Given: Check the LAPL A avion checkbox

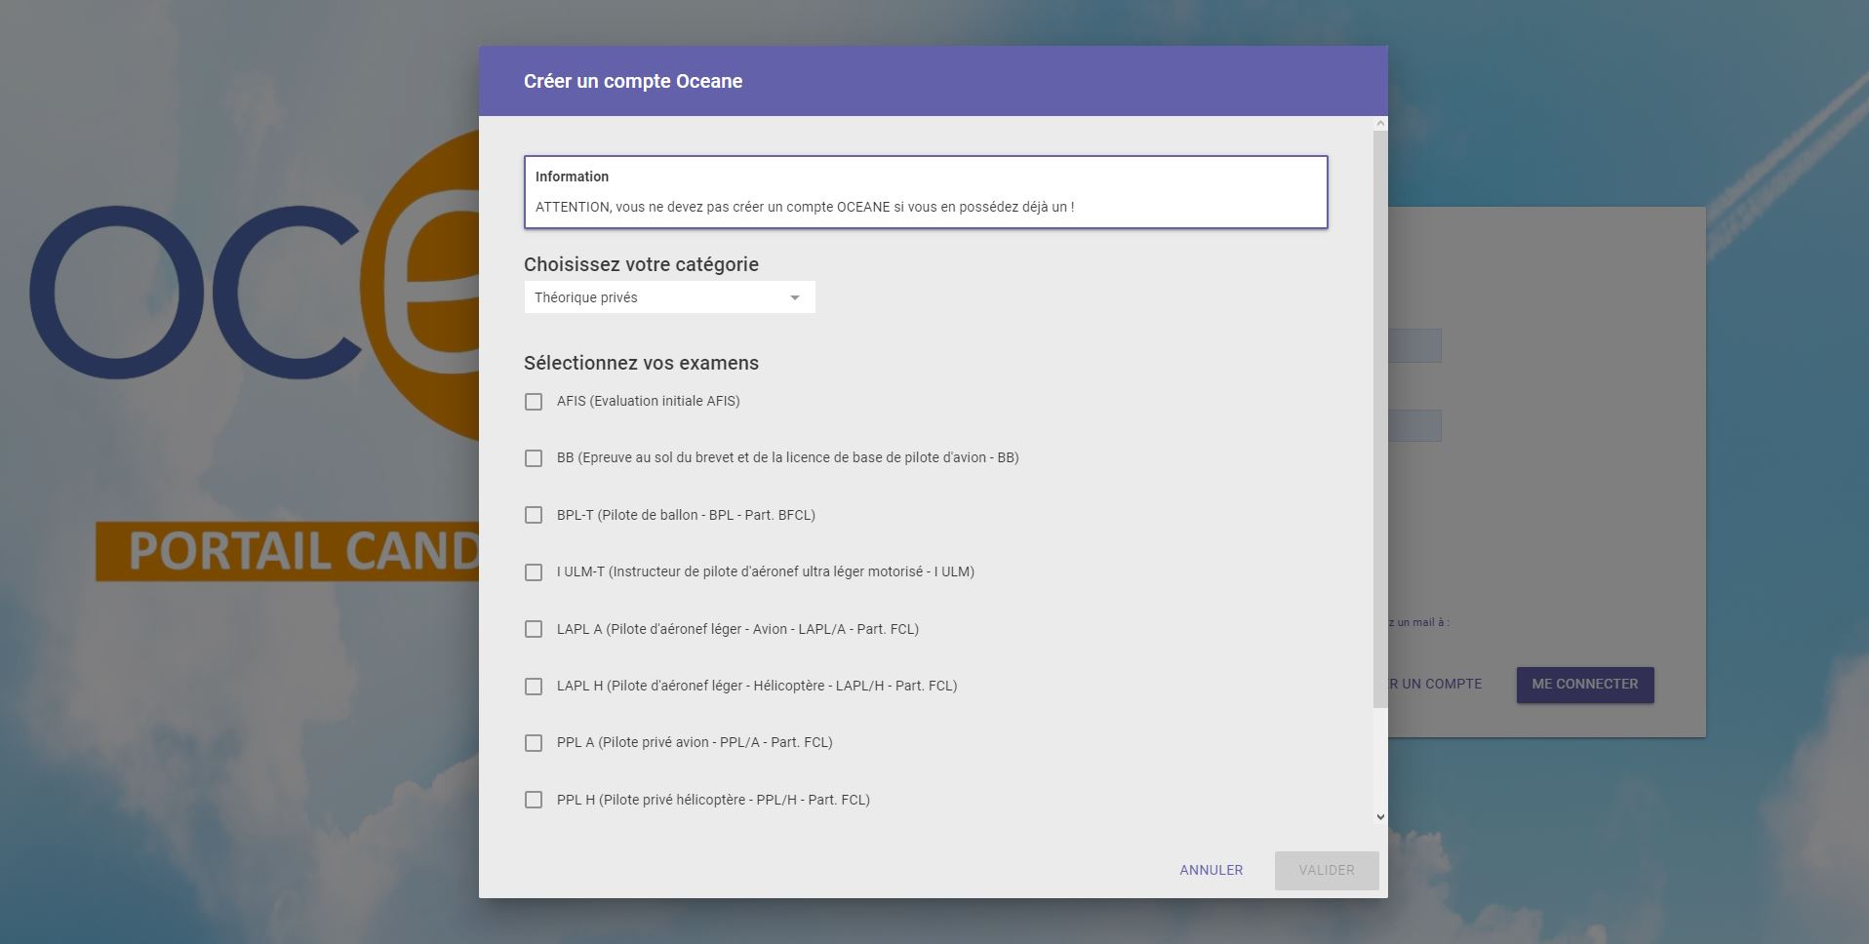Looking at the screenshot, I should click(x=534, y=629).
